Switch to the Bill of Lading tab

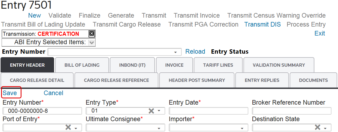(82, 65)
